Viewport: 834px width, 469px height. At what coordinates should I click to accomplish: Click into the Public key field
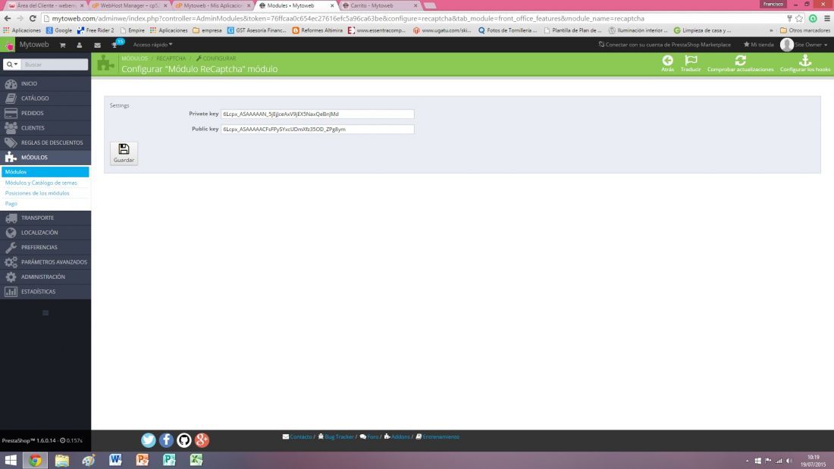pos(318,130)
